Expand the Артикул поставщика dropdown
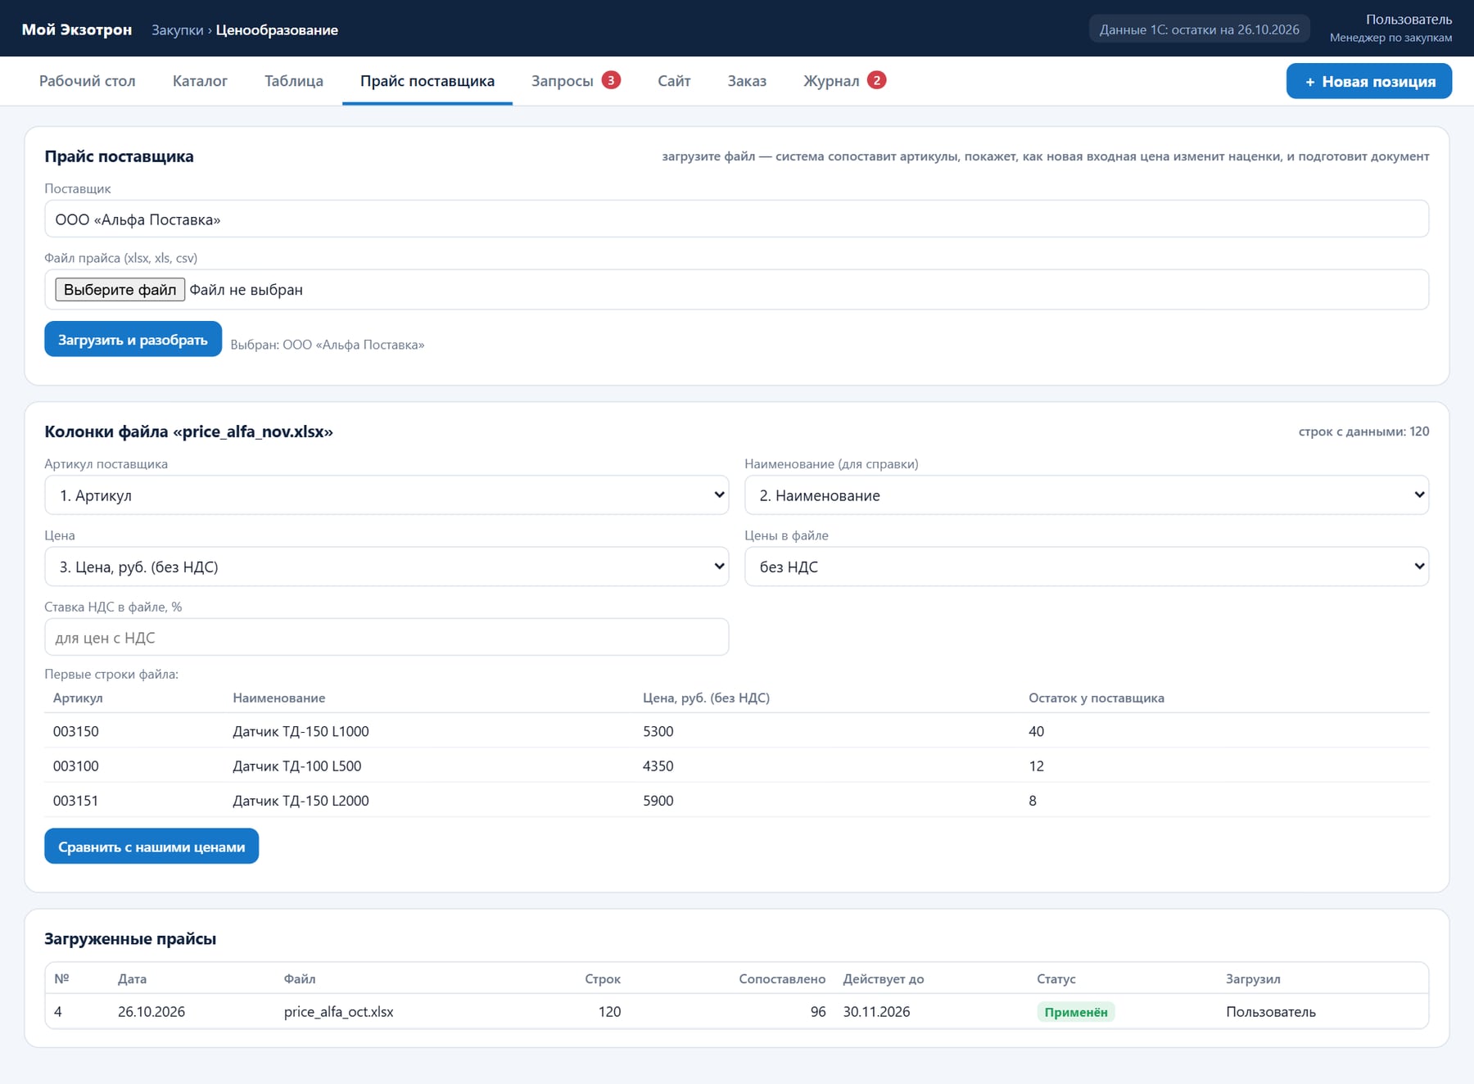1474x1084 pixels. (x=387, y=495)
